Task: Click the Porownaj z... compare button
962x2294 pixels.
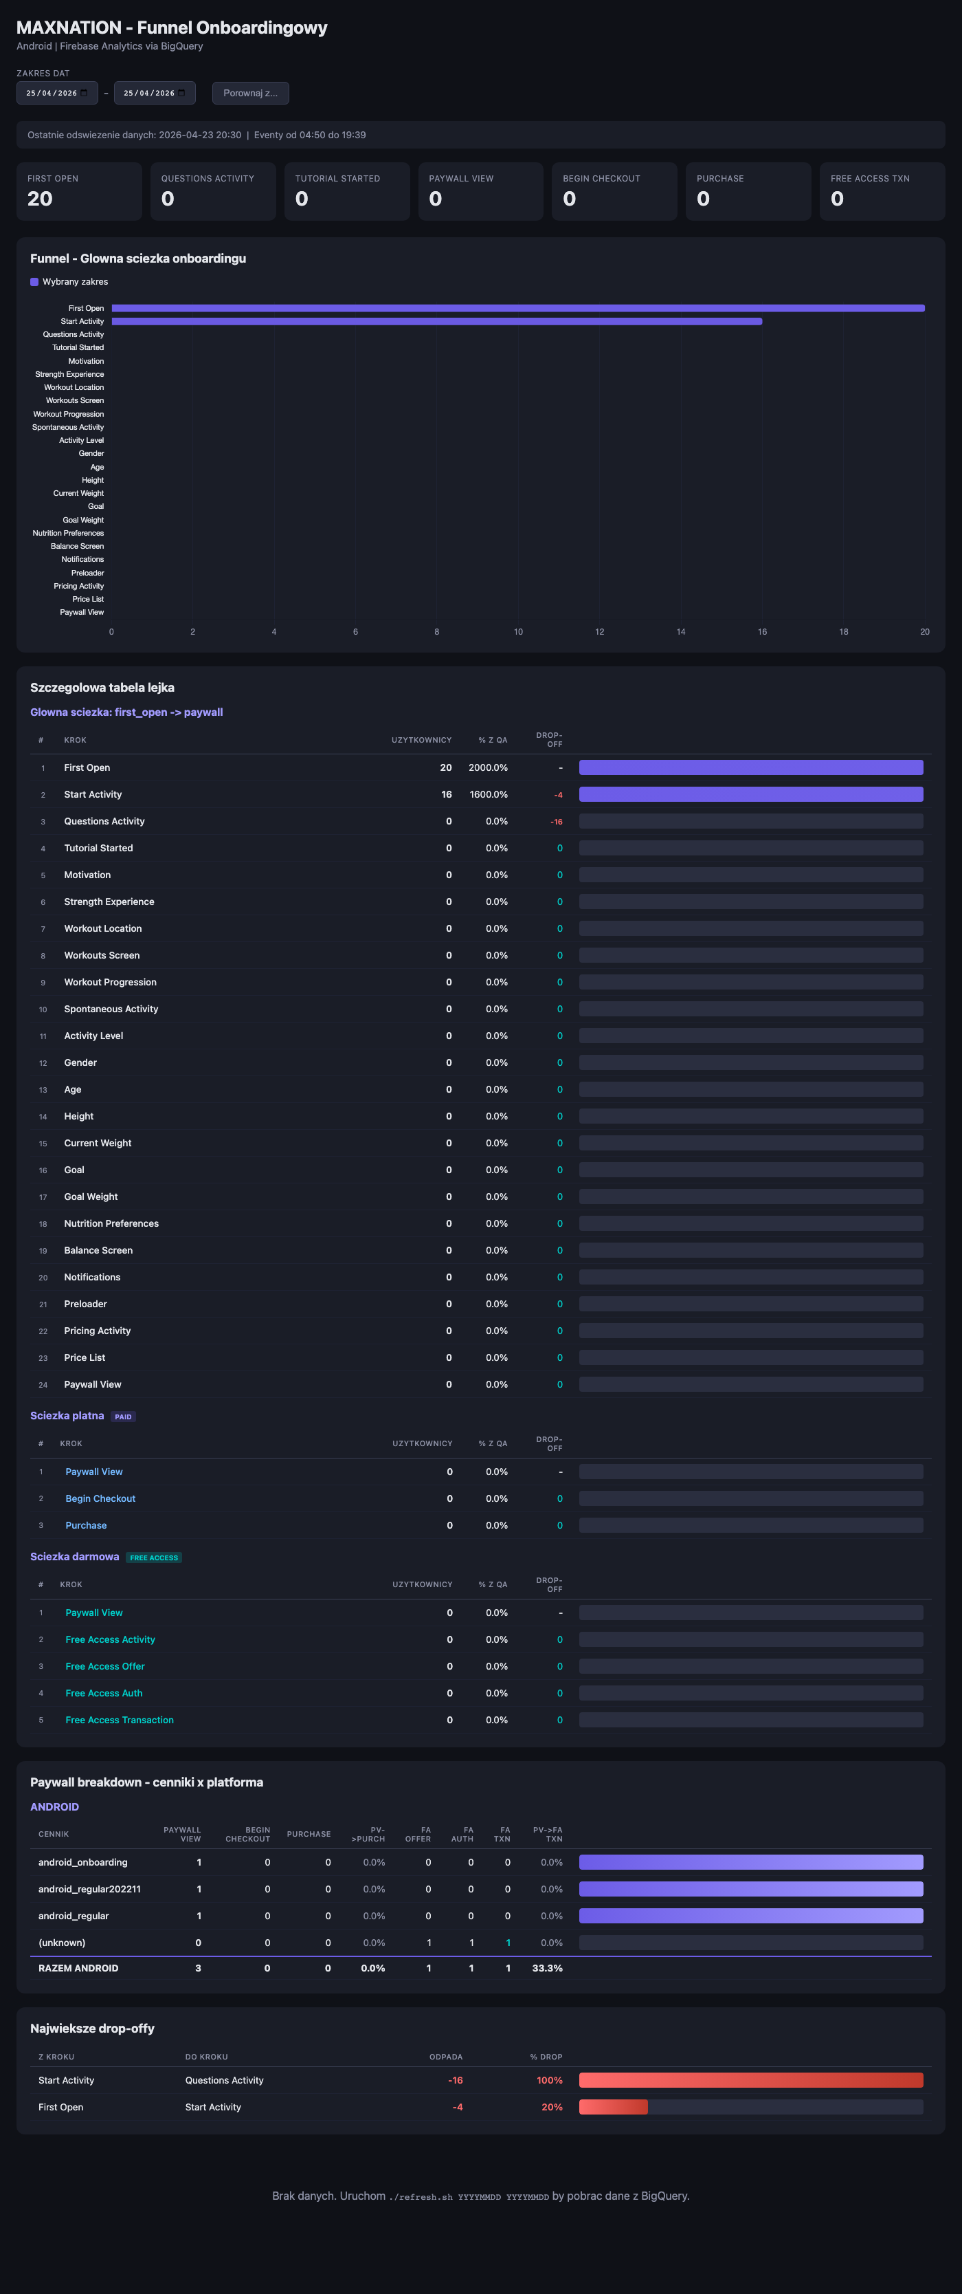Action: click(250, 93)
